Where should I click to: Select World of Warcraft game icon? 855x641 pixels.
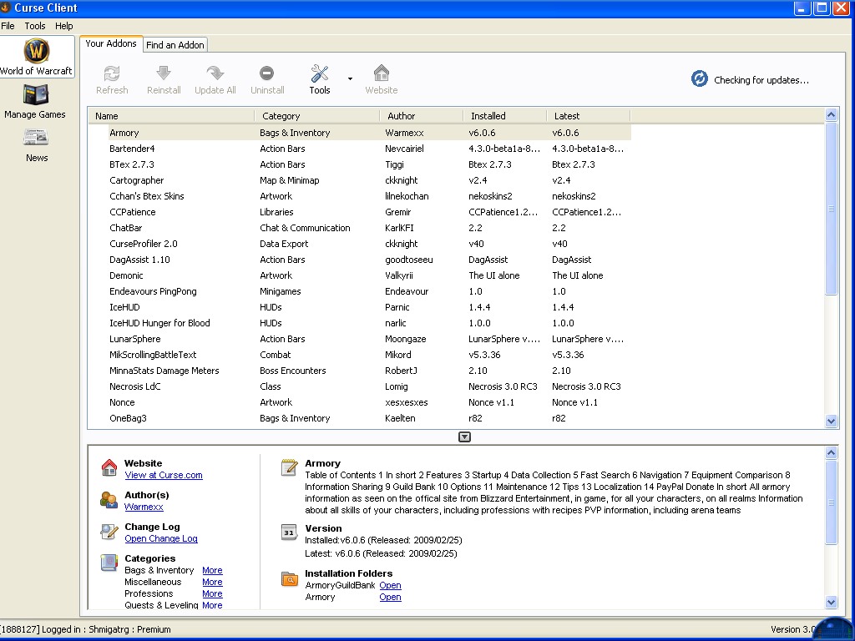pos(36,51)
